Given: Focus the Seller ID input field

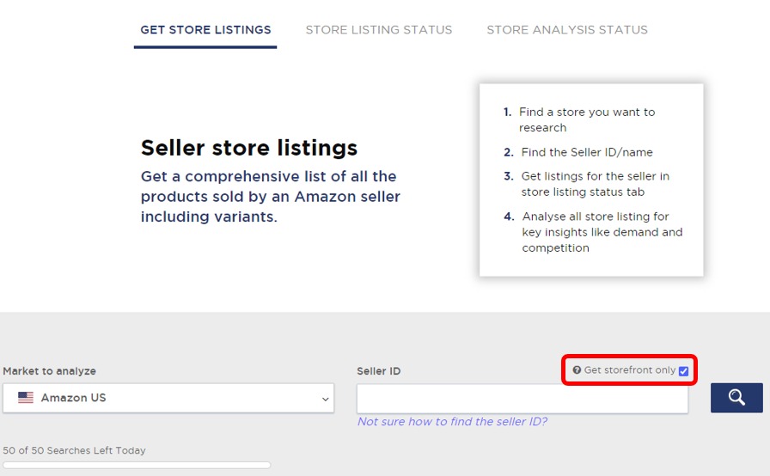Looking at the screenshot, I should click(522, 399).
